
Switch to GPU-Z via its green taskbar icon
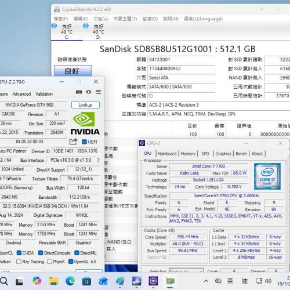170,281
